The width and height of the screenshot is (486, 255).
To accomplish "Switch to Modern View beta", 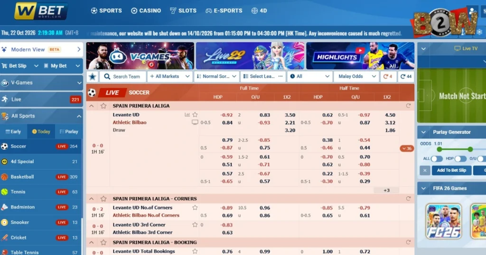I will point(42,49).
